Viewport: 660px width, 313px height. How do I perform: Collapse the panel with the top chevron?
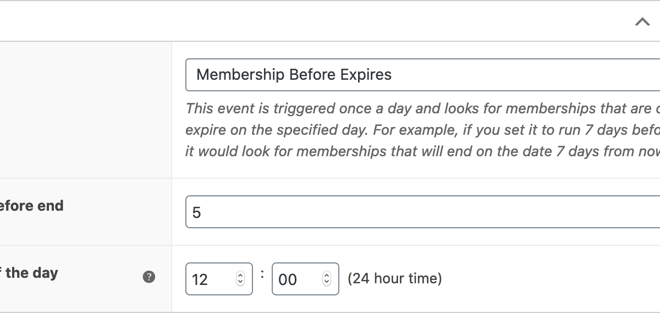click(x=642, y=22)
